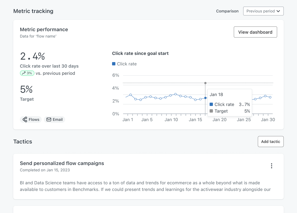Click the last data point at Jan 30
Viewport: 297px width, 213px height.
(270, 97)
